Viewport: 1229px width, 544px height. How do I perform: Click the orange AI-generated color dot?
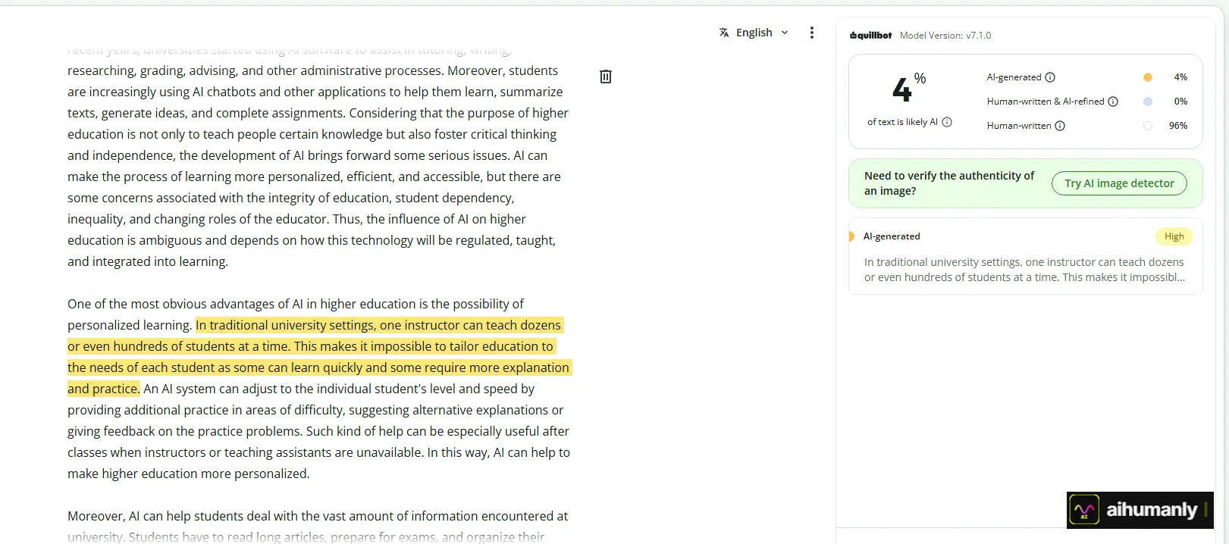[1148, 77]
